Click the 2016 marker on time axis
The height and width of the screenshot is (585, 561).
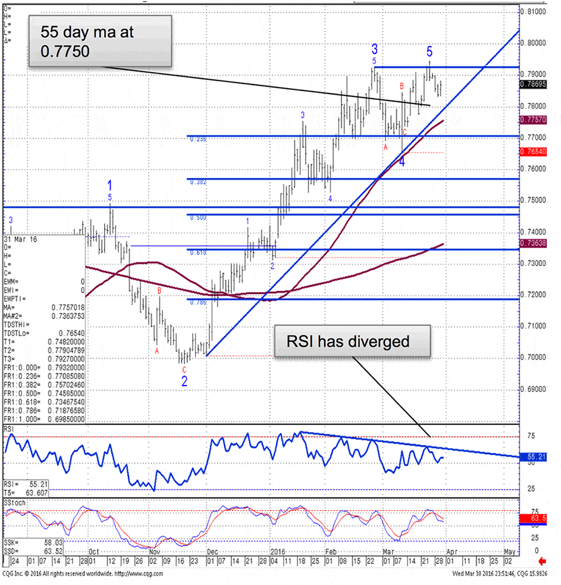click(278, 551)
